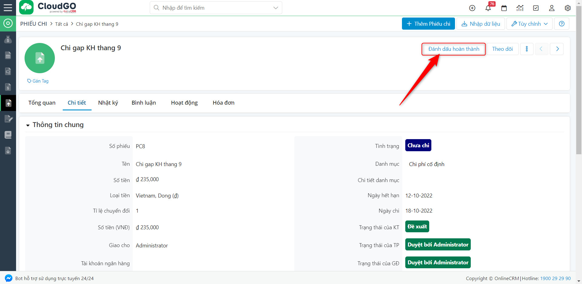This screenshot has height=284, width=582.
Task: Navigate to next record with right arrow
Action: click(x=557, y=49)
